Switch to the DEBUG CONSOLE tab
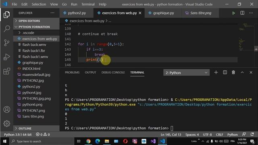This screenshot has width=258, height=145. click(113, 72)
